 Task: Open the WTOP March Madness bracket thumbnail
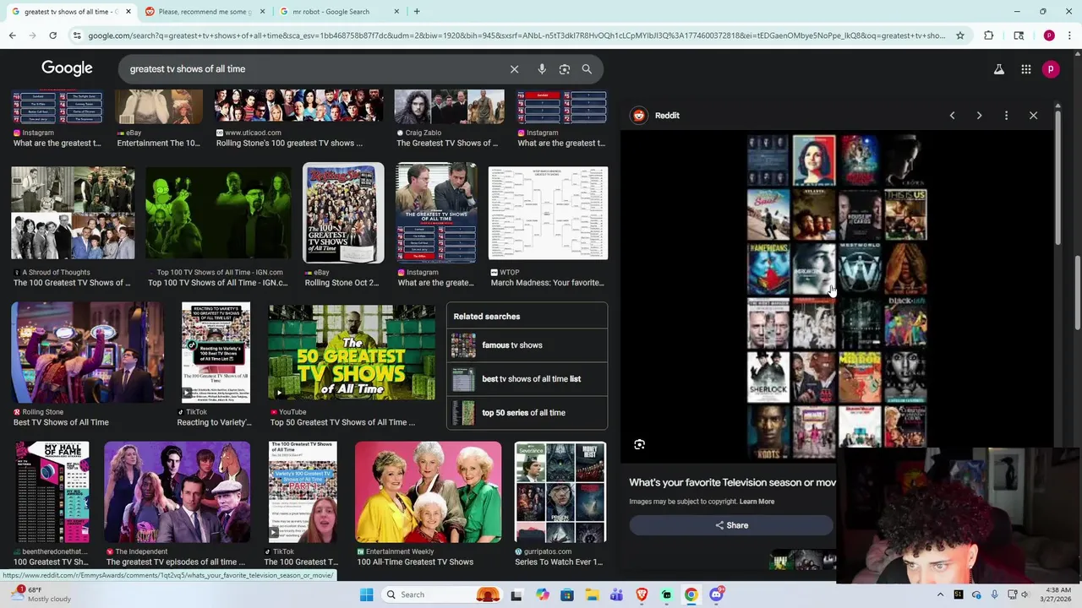548,214
